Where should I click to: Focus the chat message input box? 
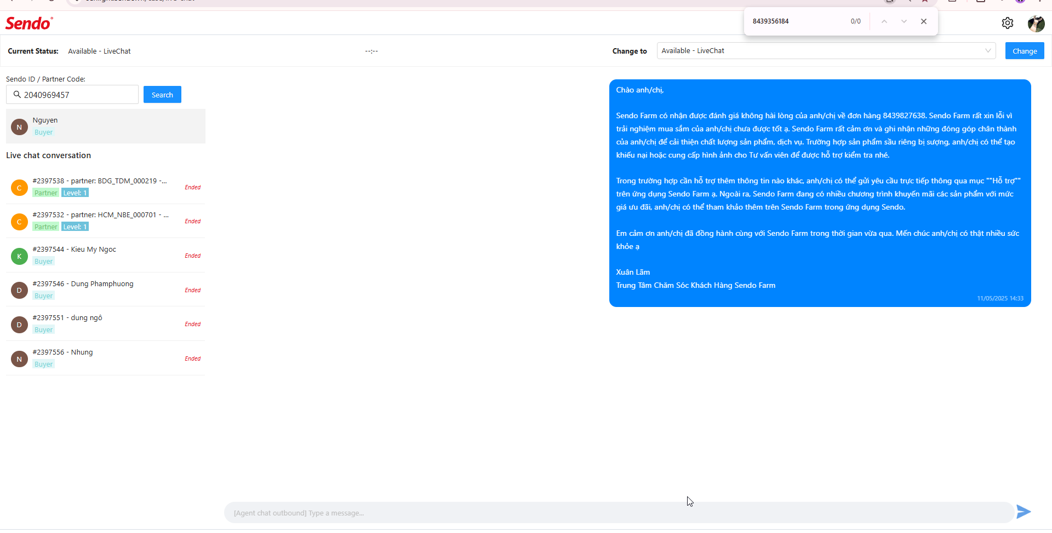point(619,513)
